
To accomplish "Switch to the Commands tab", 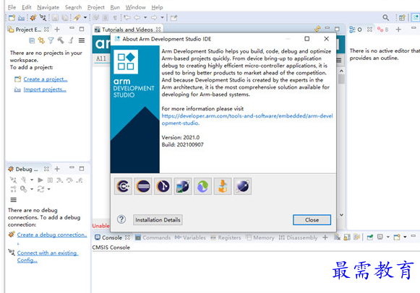I will [x=153, y=237].
